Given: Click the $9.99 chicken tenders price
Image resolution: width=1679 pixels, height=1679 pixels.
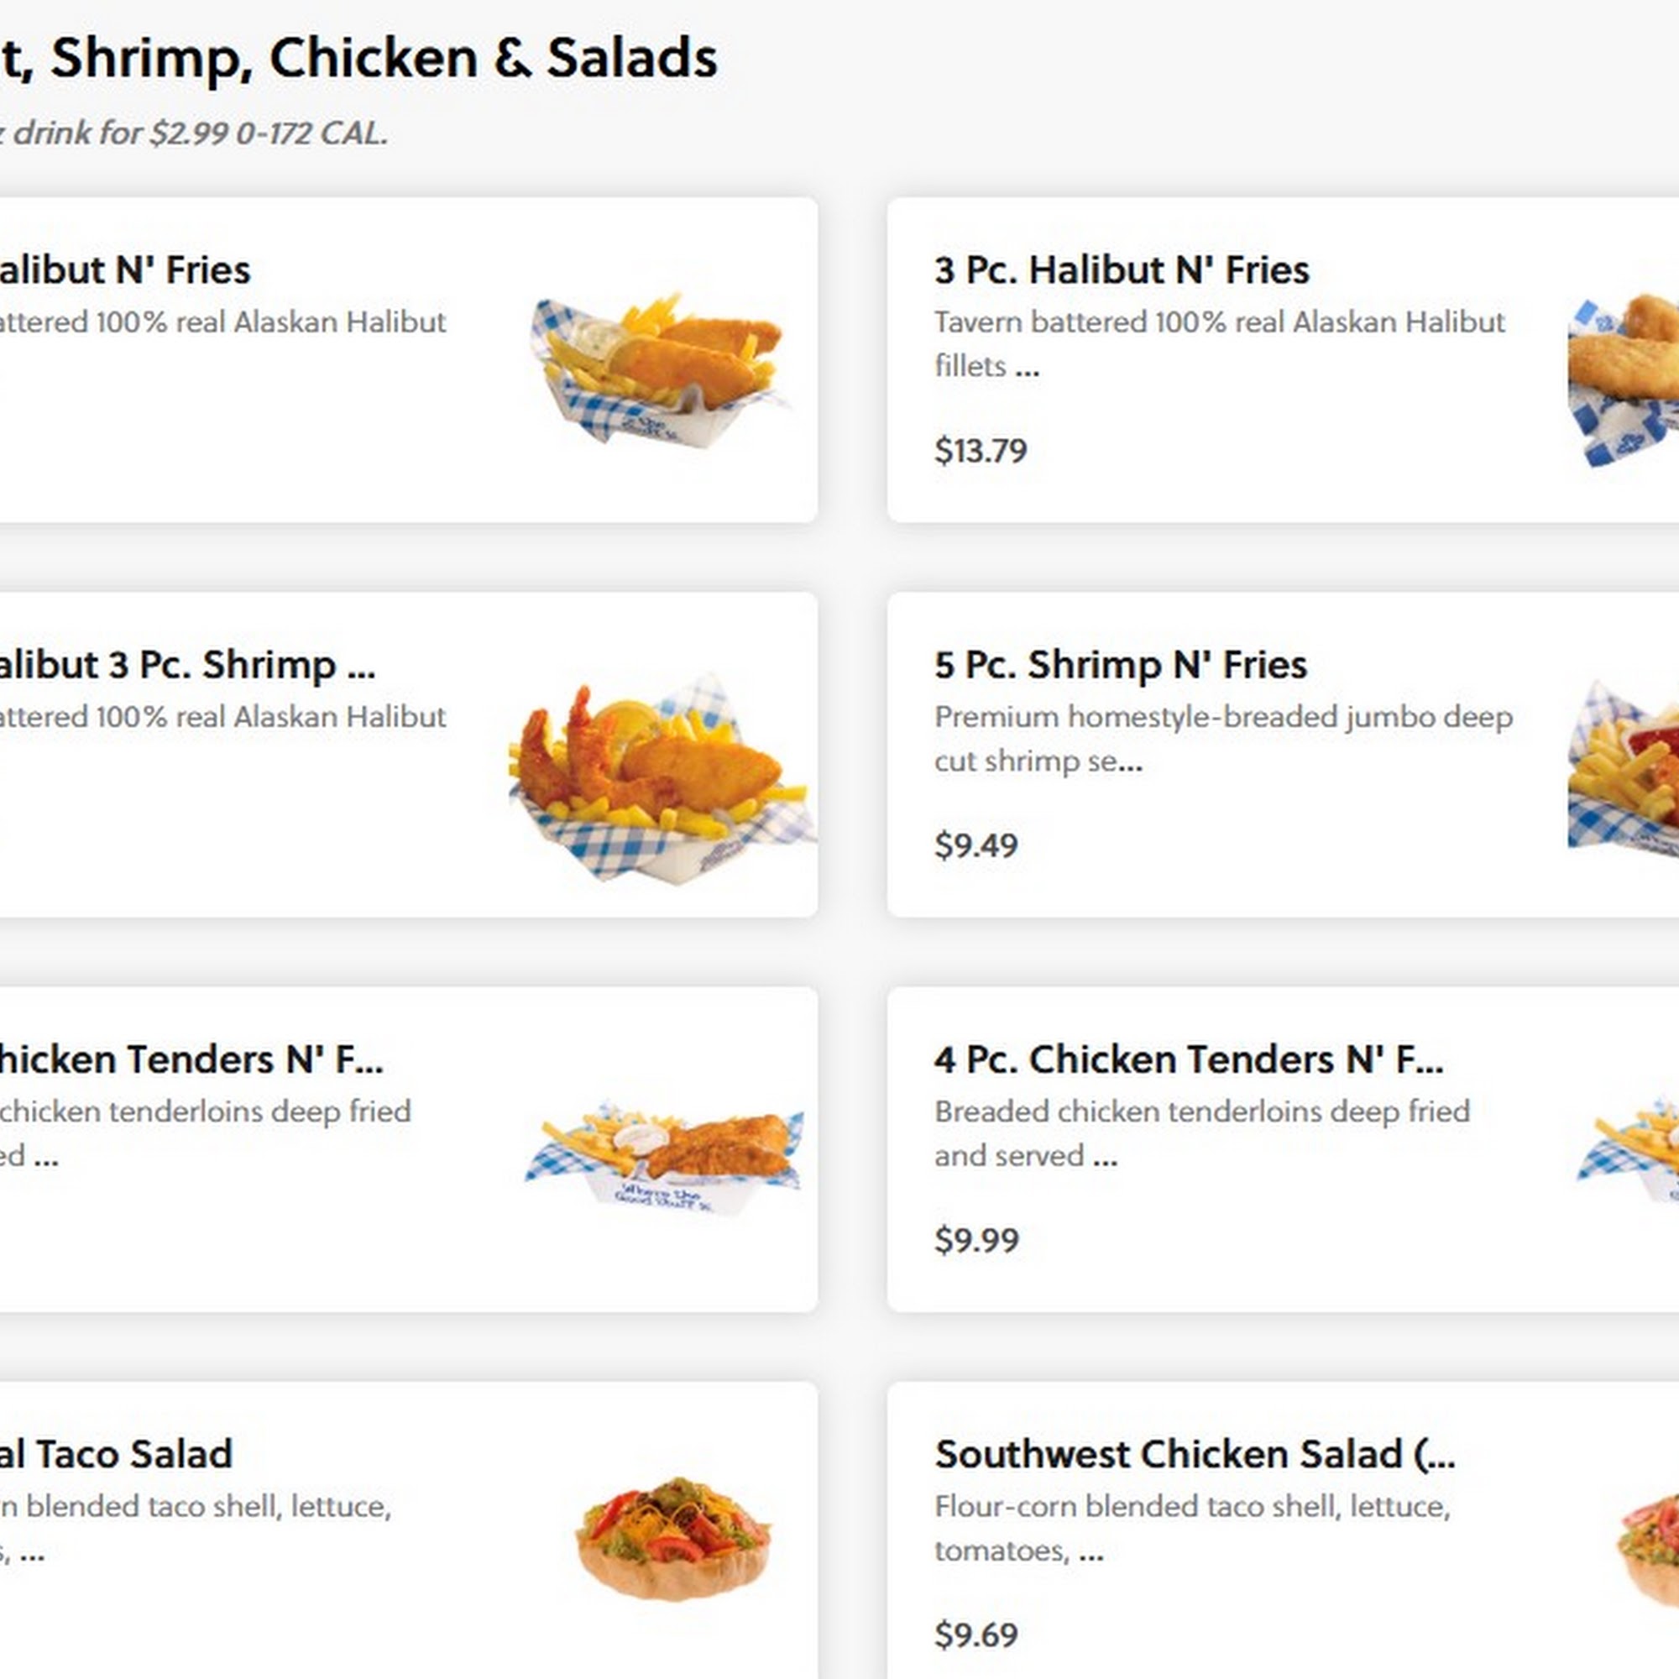Looking at the screenshot, I should pos(976,1239).
